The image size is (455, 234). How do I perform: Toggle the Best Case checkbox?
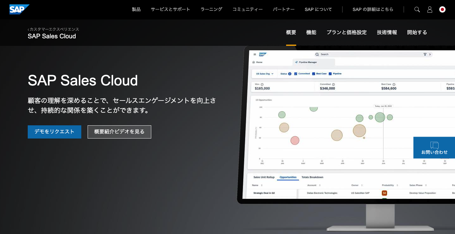click(x=314, y=74)
